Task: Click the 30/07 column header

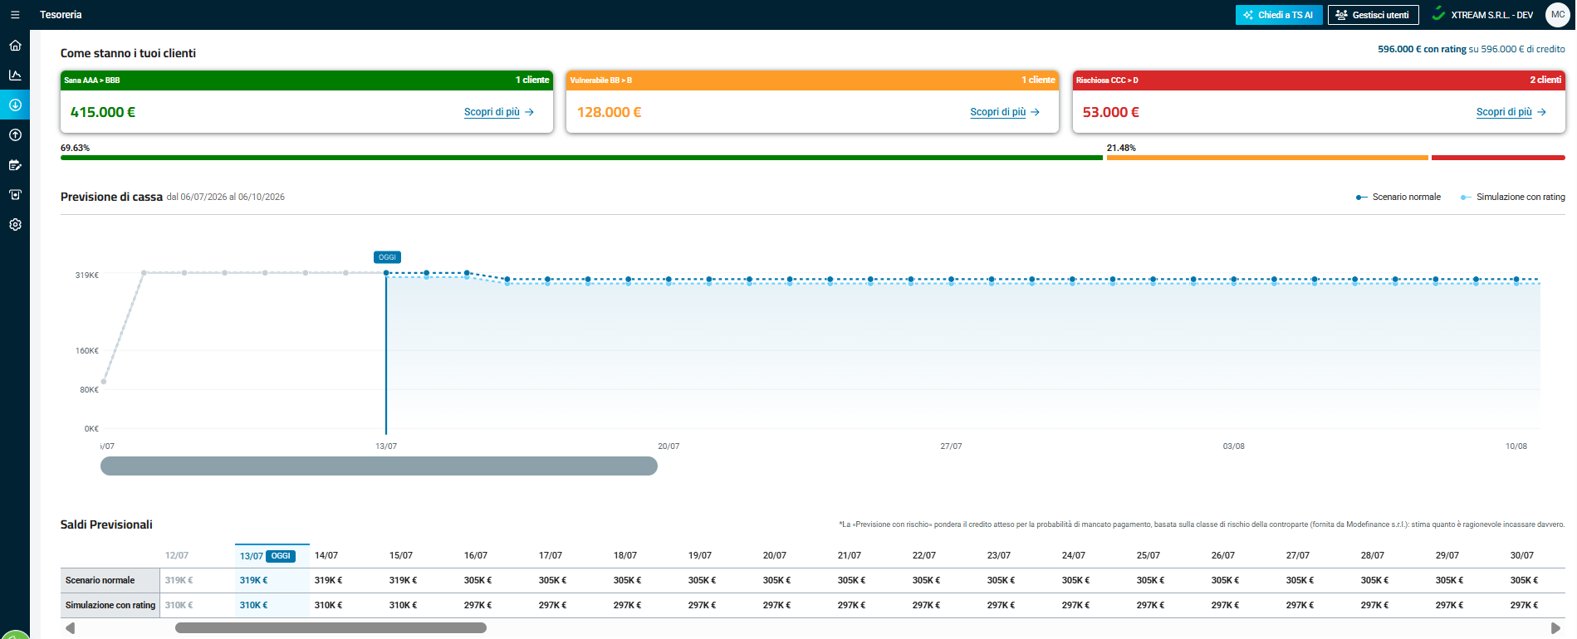Action: click(x=1522, y=556)
